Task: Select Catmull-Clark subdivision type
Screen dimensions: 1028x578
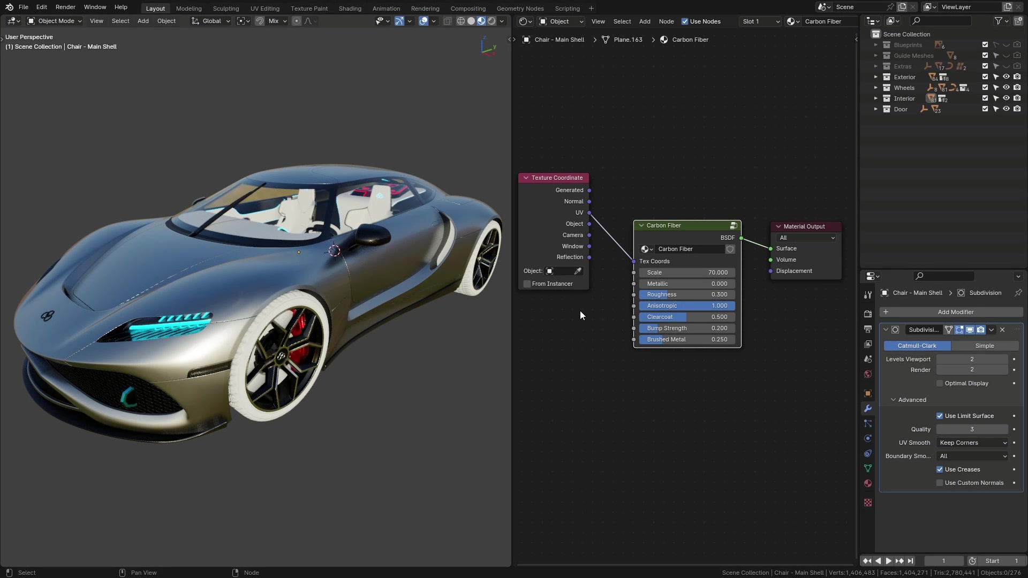Action: tap(917, 346)
